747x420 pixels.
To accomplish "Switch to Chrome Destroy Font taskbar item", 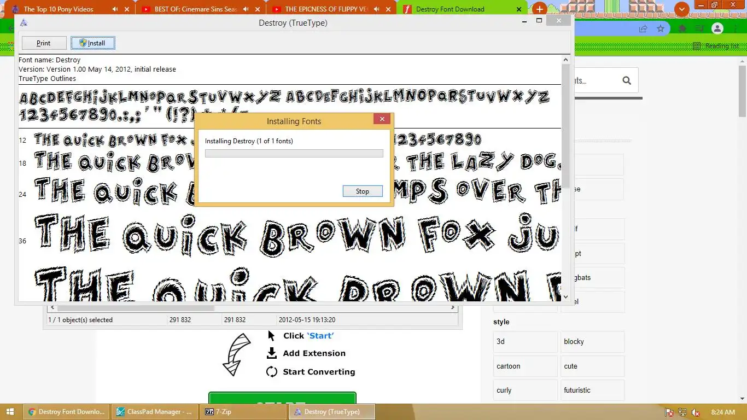I will [x=67, y=412].
